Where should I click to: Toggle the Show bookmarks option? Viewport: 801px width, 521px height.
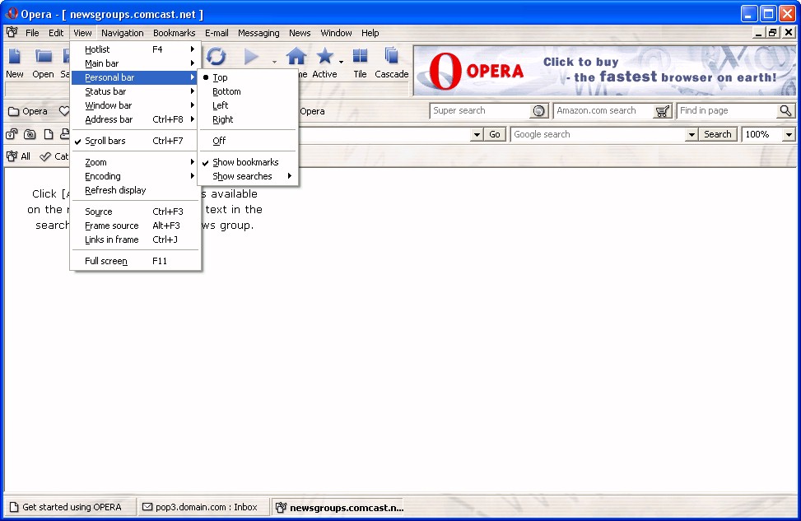(245, 162)
